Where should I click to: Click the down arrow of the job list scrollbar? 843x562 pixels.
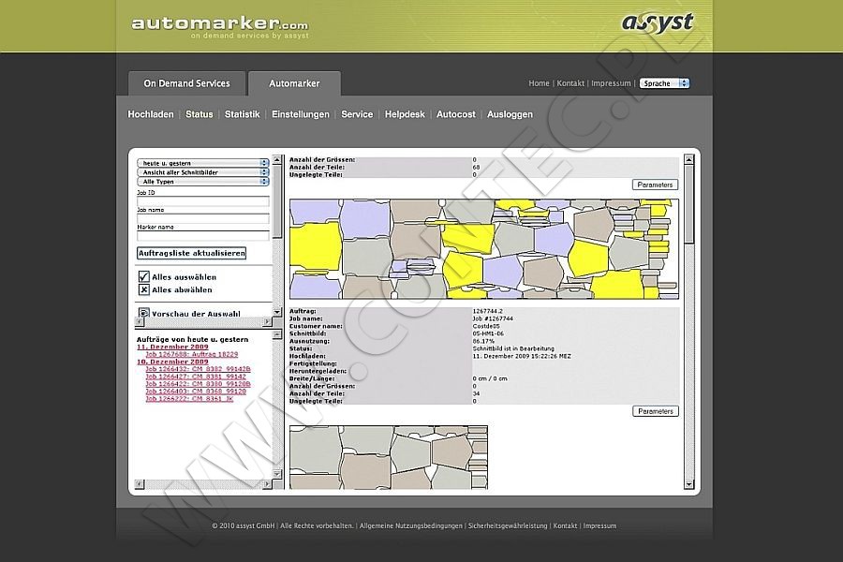tap(277, 474)
